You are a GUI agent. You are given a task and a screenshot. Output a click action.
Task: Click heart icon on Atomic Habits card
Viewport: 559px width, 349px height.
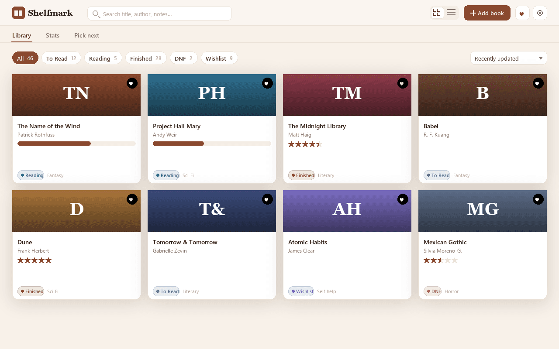coord(403,199)
